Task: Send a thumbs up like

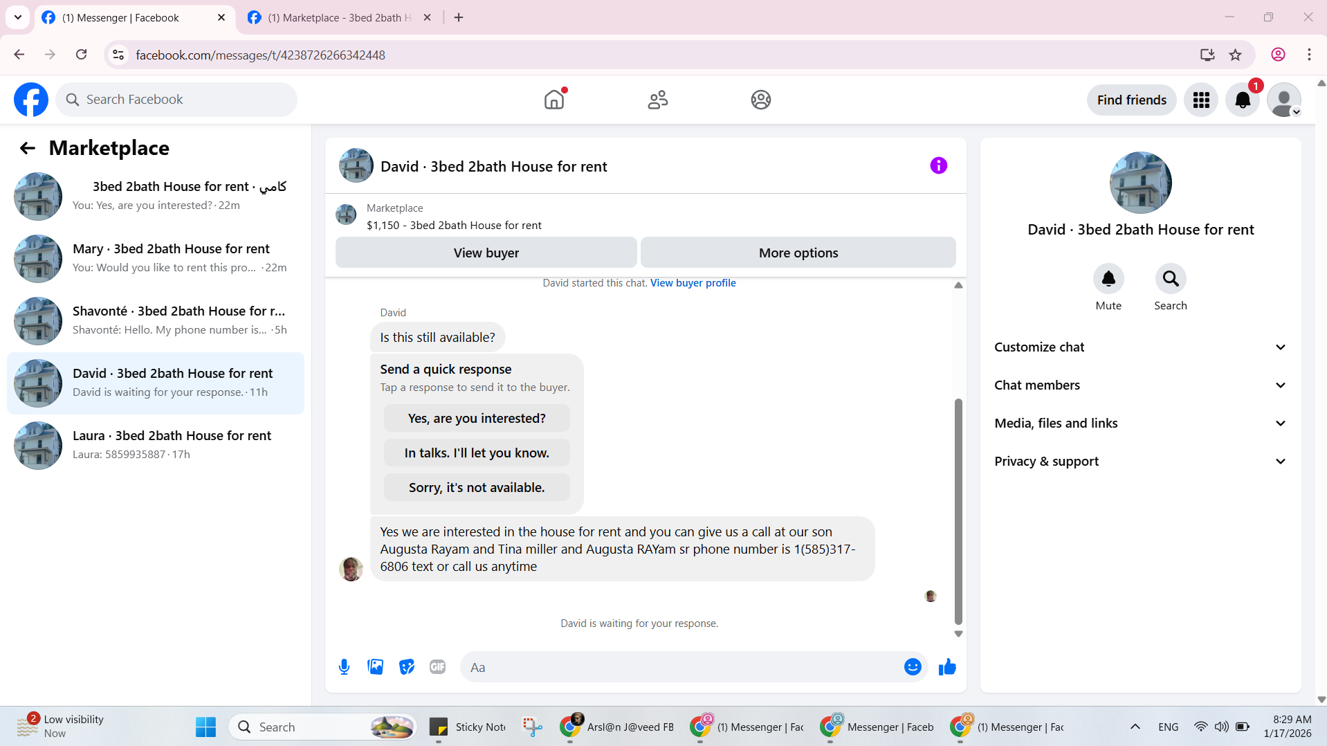Action: pos(947,667)
